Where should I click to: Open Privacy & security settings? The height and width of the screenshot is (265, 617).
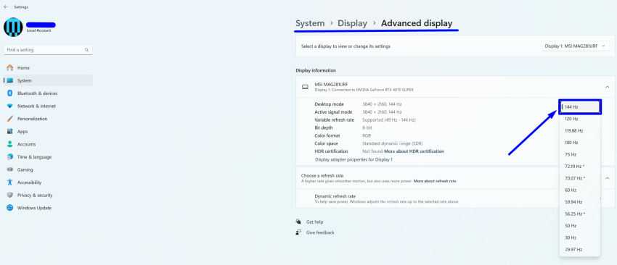48,195
